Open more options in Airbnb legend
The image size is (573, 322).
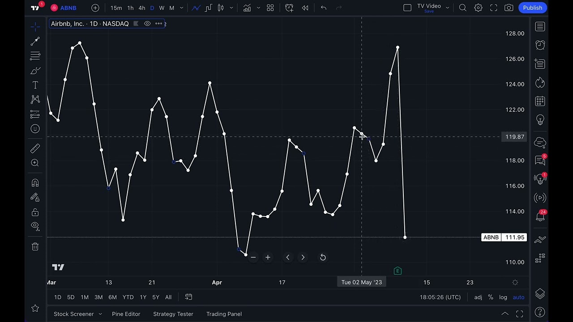point(158,24)
